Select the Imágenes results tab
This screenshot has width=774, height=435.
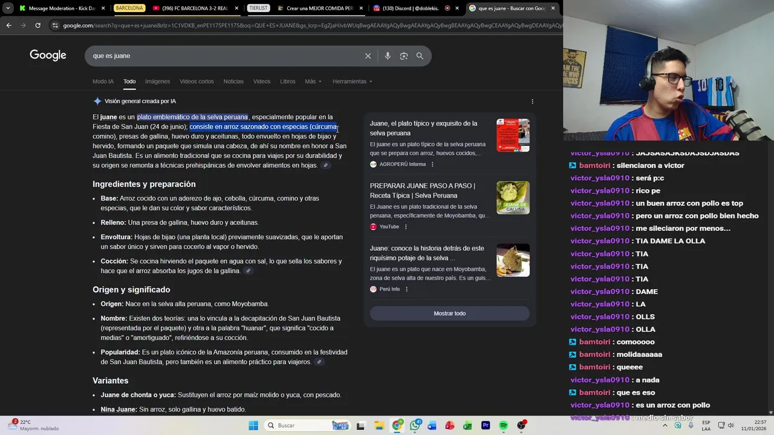click(157, 82)
